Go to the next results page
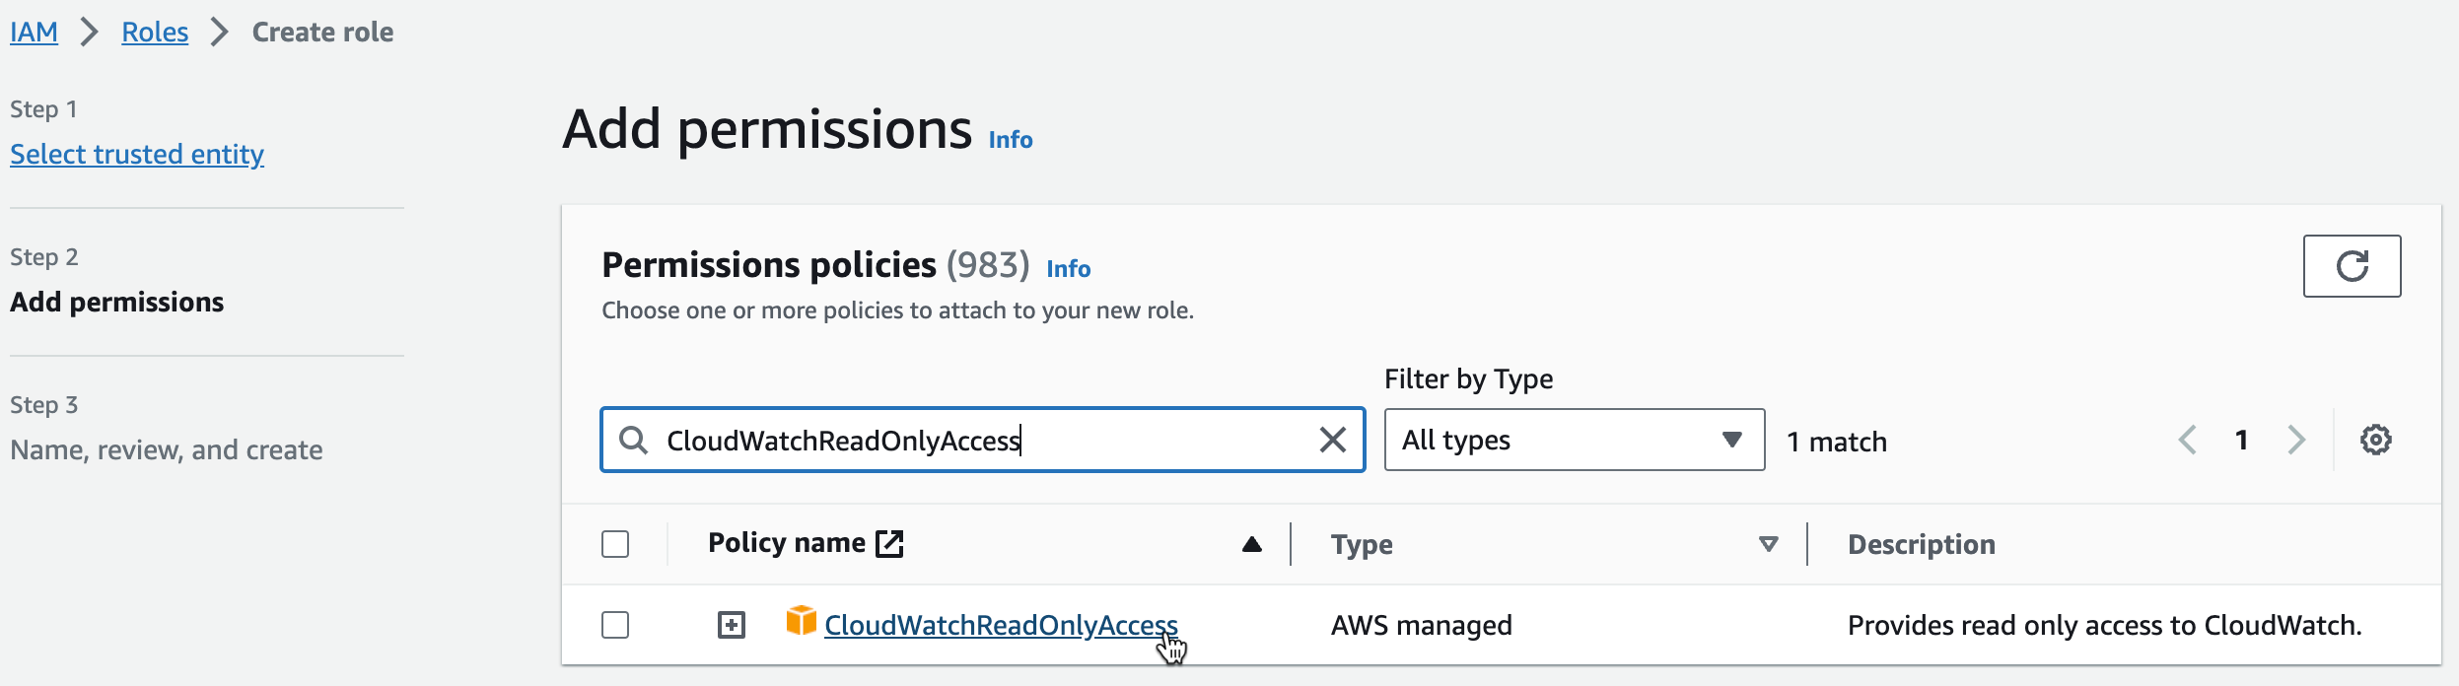The width and height of the screenshot is (2459, 686). [x=2296, y=440]
